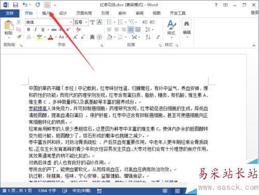Open font color dropdown arrow
The height and width of the screenshot is (195, 259).
(56, 37)
